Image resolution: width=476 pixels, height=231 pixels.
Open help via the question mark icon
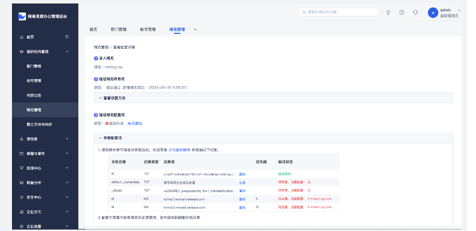(402, 12)
